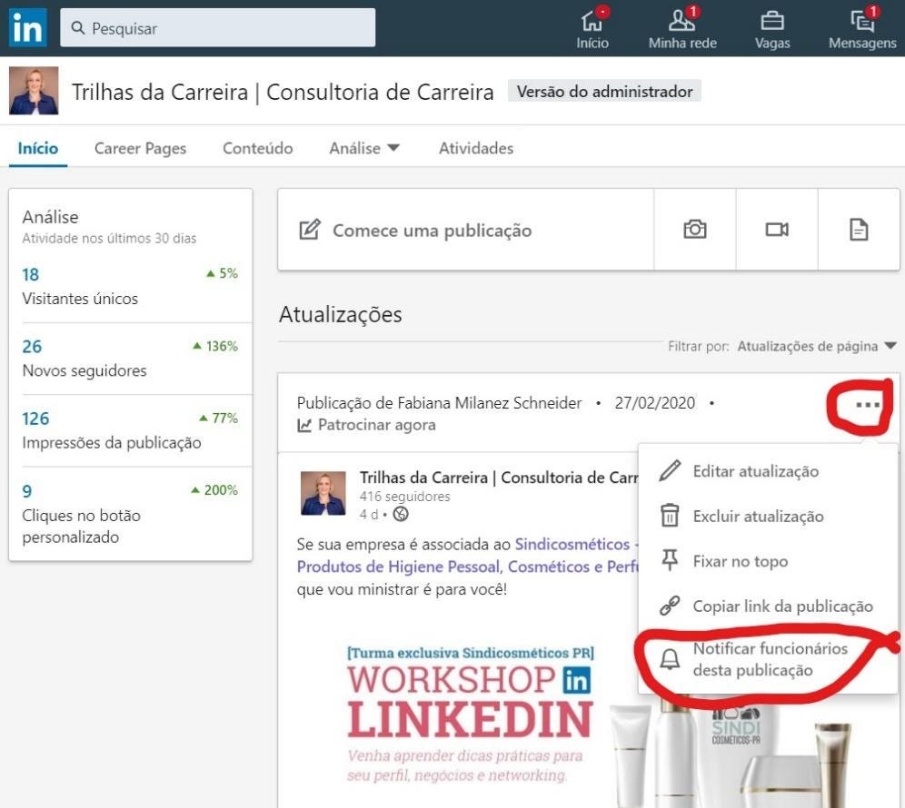Click the trash can icon in menu

click(x=670, y=515)
